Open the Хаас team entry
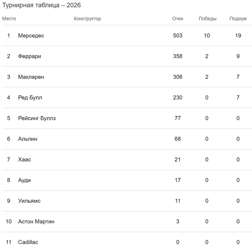This screenshot has height=251, width=252. (24, 160)
